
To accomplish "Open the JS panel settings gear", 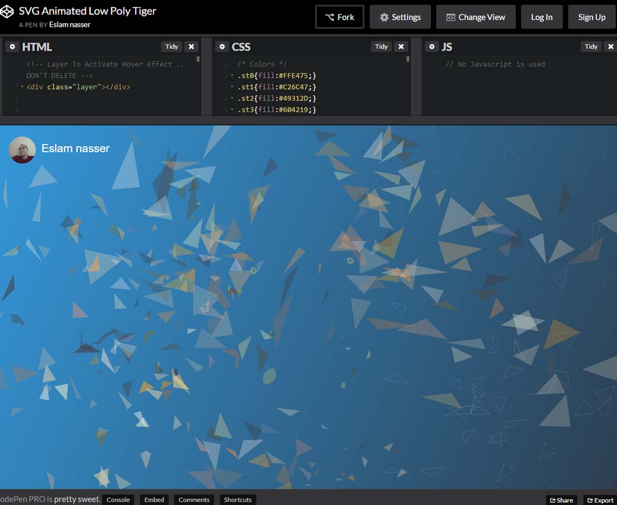I will pyautogui.click(x=432, y=47).
